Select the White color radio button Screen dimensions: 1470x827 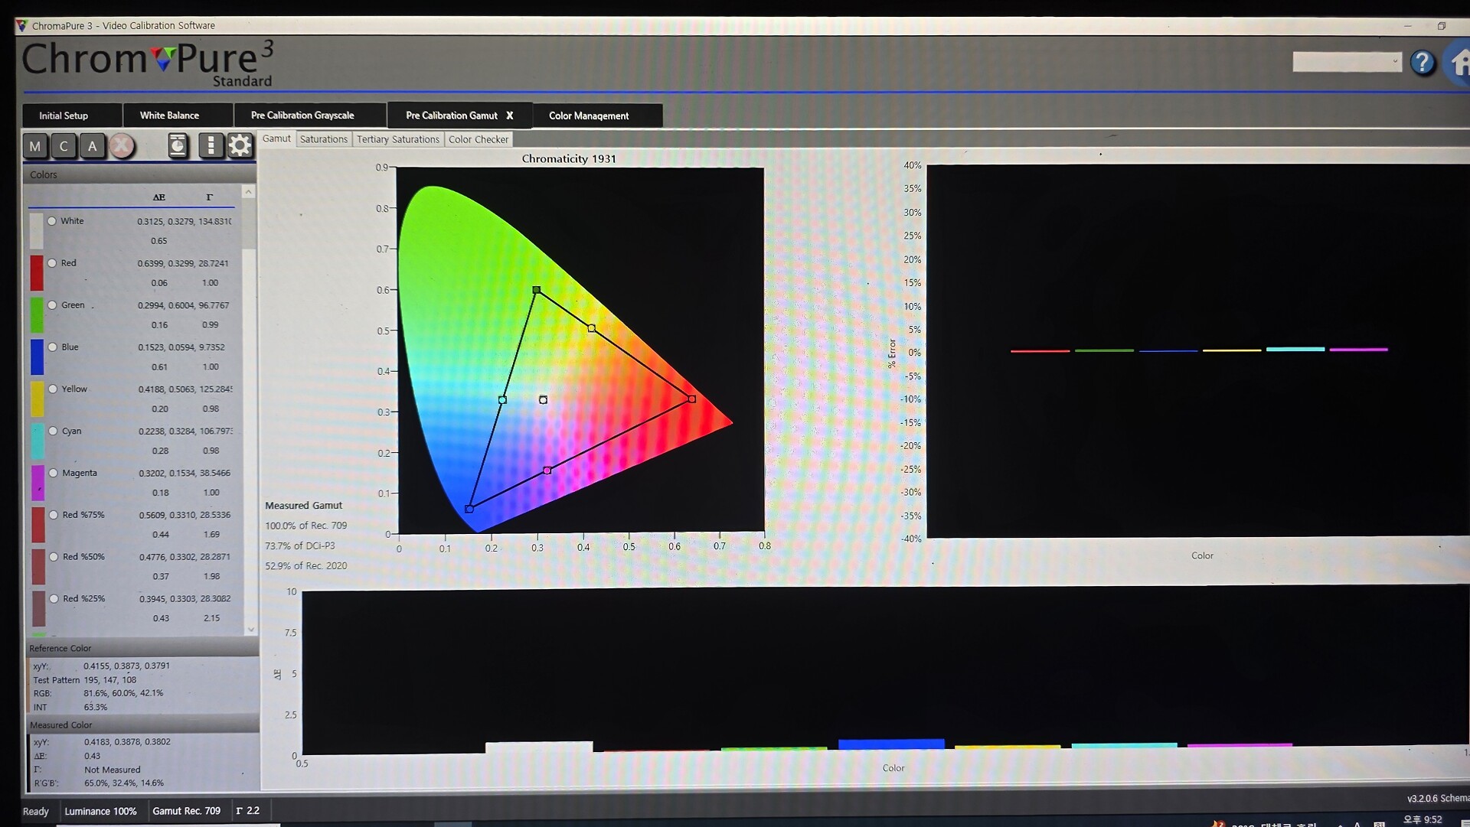[x=52, y=221]
